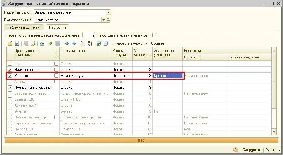Switch to the Табличный документ tab
283x155 pixels.
[24, 27]
